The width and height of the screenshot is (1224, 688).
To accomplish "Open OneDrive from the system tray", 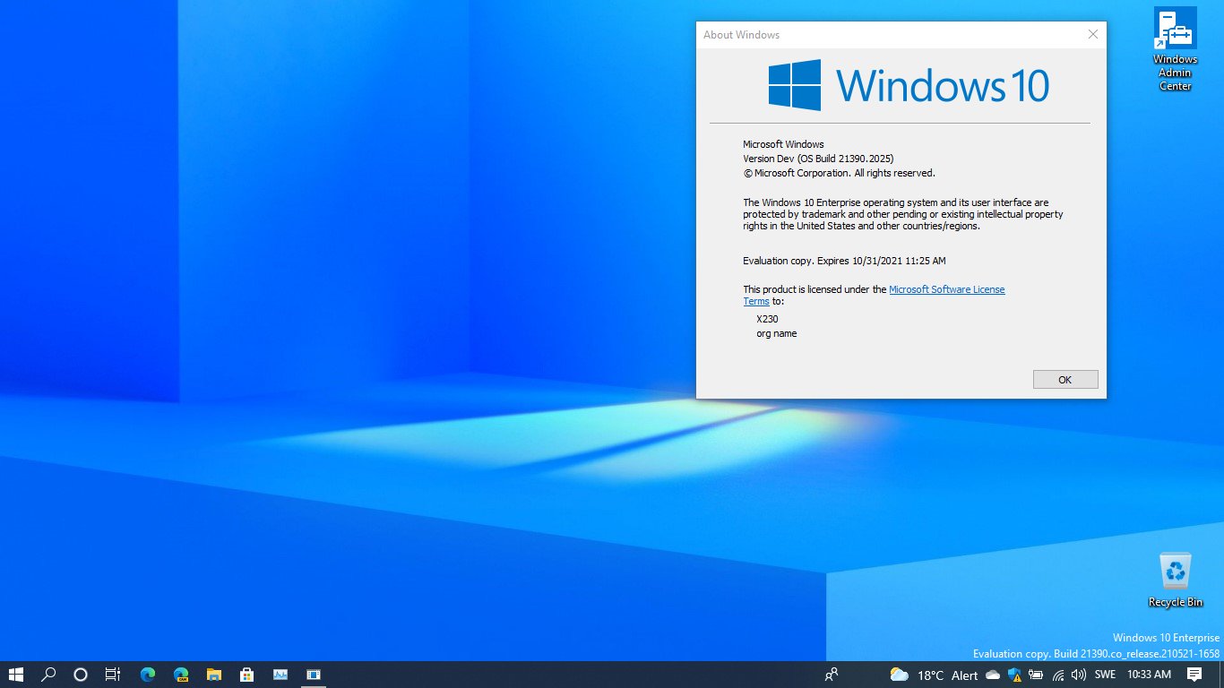I will click(993, 675).
